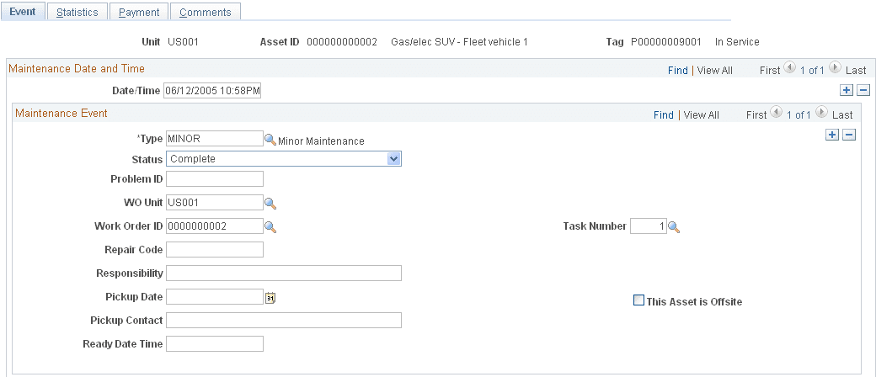
Task: Delete the current Maintenance Event row
Action: pyautogui.click(x=849, y=135)
